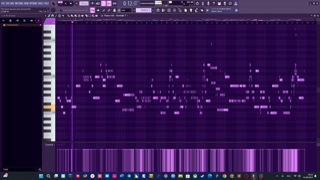Open the plugin picker plug icon

191,10
